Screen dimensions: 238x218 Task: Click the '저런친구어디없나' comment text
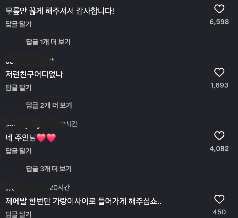(x=34, y=74)
